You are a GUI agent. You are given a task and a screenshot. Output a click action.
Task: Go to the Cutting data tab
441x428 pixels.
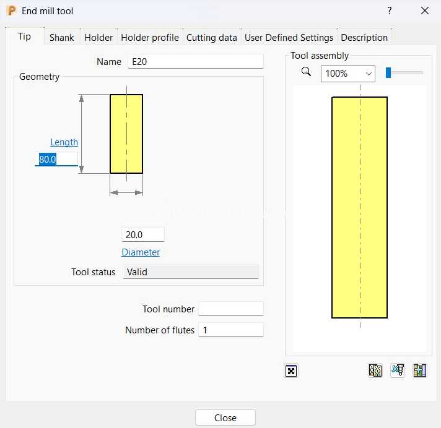(211, 38)
